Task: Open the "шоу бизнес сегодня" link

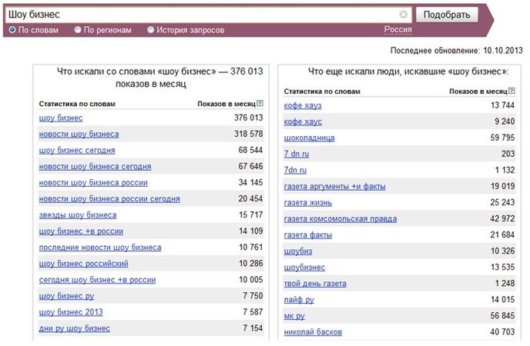Action: (77, 151)
